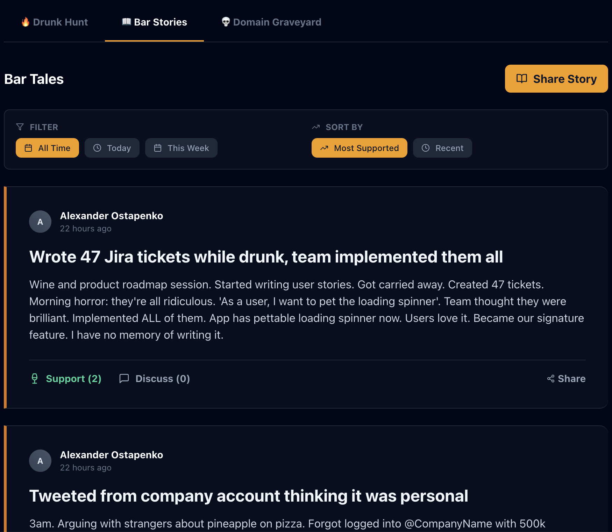
Task: Click the Share Story button
Action: (556, 79)
